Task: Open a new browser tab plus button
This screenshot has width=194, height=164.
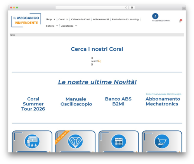Action: coord(184,9)
